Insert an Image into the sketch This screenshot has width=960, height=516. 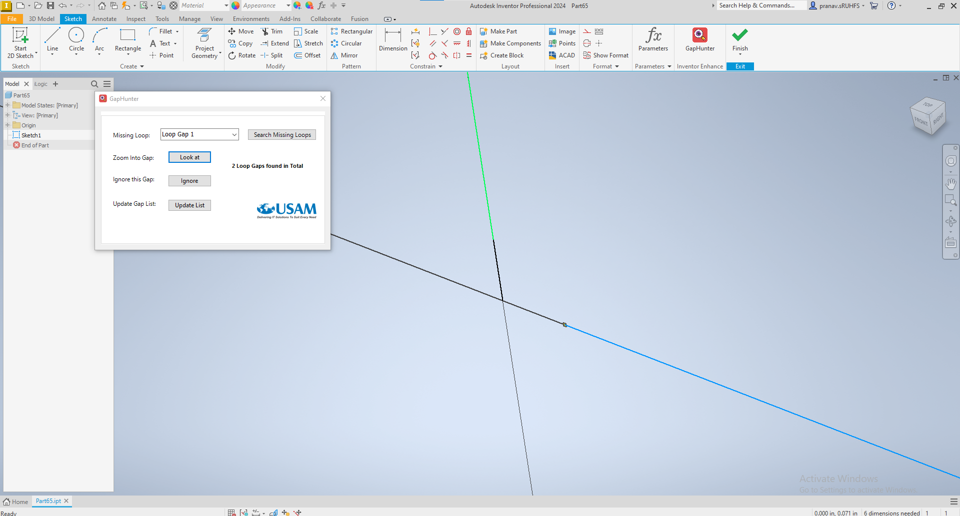pyautogui.click(x=562, y=31)
